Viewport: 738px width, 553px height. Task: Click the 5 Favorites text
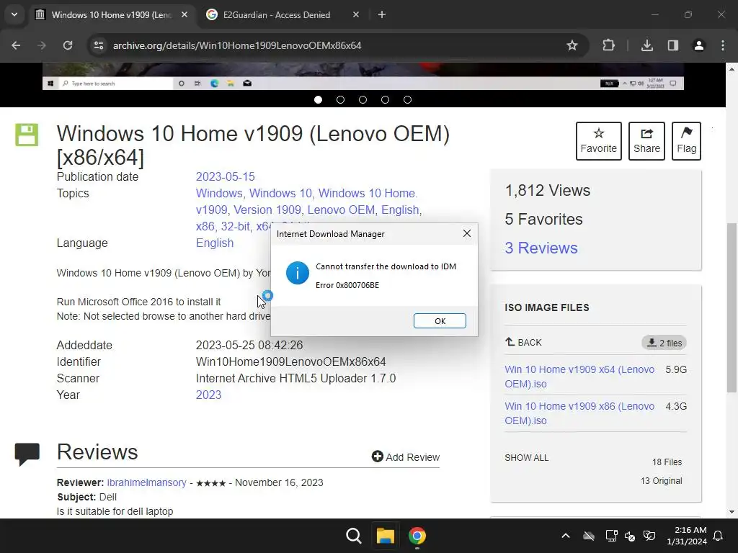pos(543,219)
